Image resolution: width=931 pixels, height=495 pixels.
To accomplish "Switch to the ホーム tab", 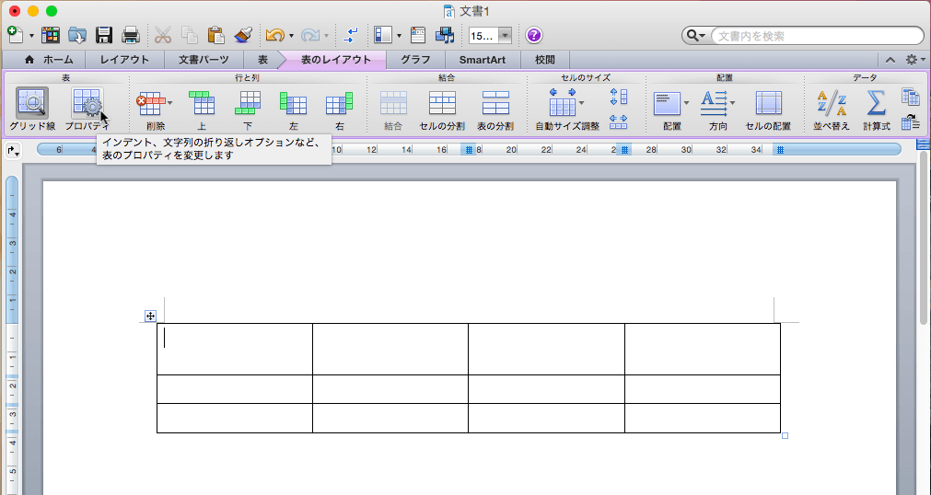I will click(50, 60).
